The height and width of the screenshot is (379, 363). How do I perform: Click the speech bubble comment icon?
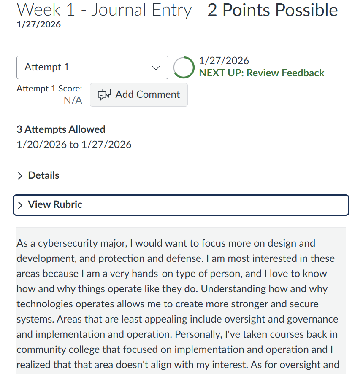click(103, 95)
